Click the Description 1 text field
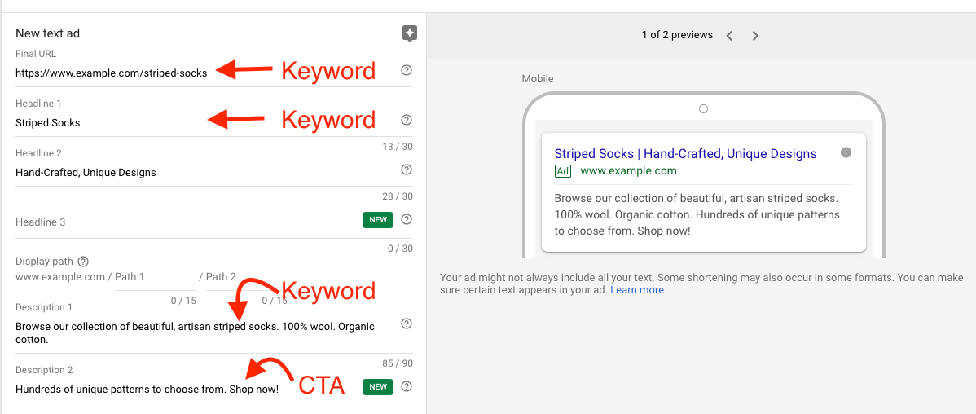The width and height of the screenshot is (976, 414). 196,333
